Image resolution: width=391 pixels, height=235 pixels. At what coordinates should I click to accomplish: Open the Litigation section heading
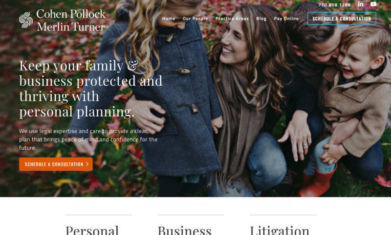tap(280, 230)
